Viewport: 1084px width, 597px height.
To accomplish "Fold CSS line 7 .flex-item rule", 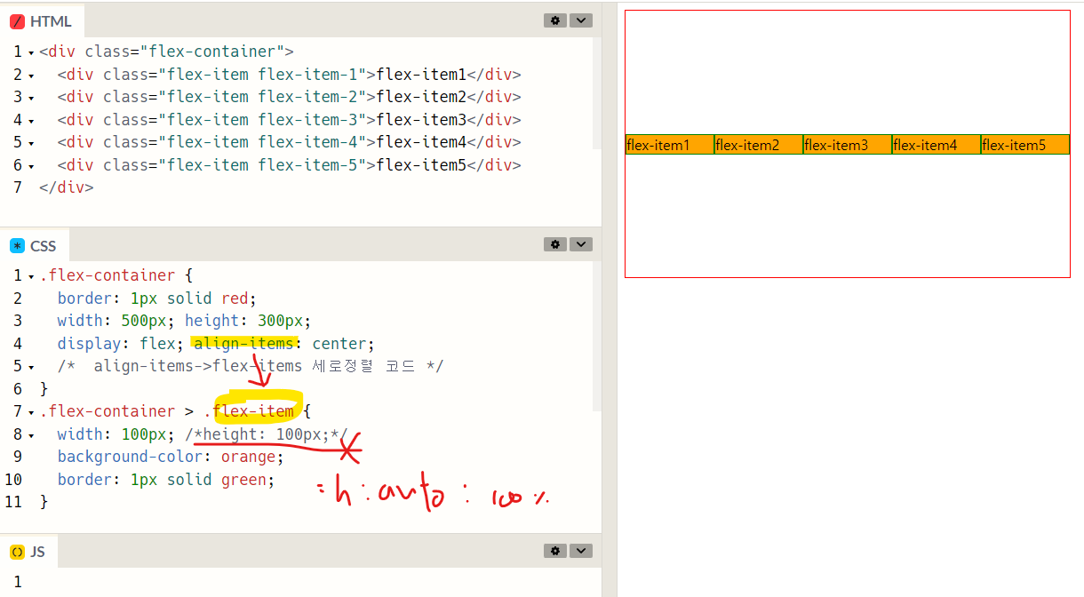I will click(31, 412).
